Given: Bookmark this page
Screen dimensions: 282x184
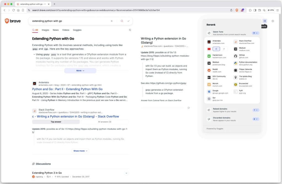Looking at the screenshot, I should click(x=23, y=10).
